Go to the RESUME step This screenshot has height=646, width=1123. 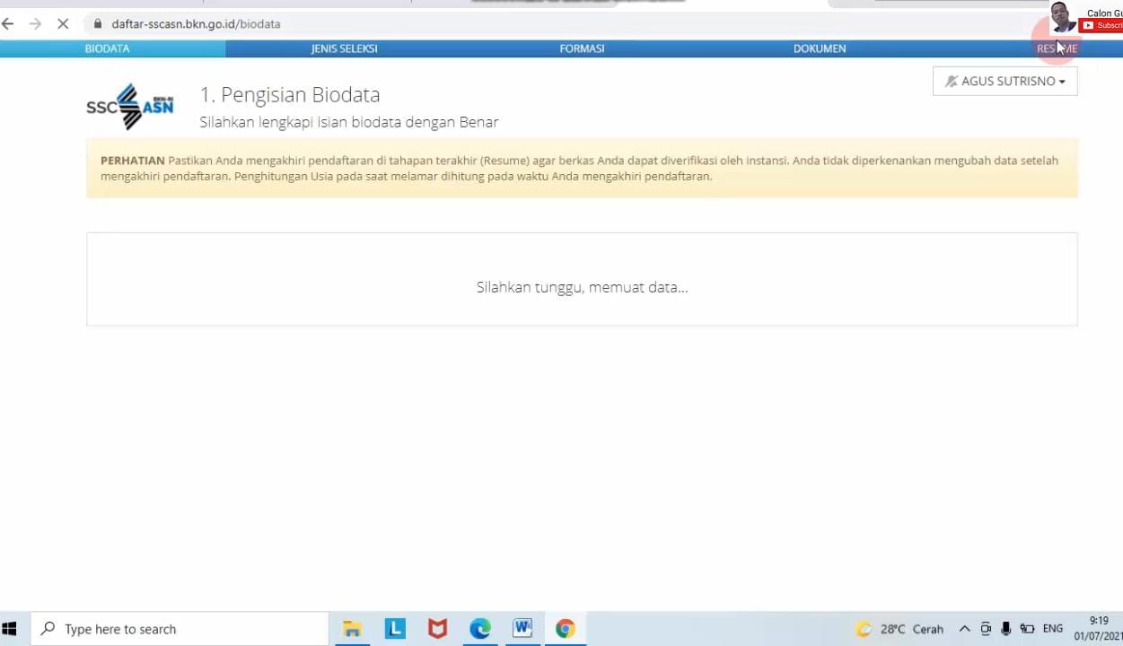point(1057,48)
